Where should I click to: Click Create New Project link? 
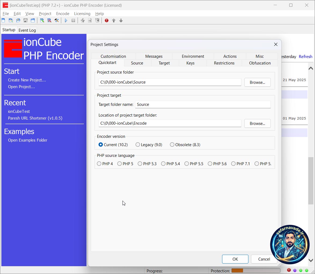[27, 80]
